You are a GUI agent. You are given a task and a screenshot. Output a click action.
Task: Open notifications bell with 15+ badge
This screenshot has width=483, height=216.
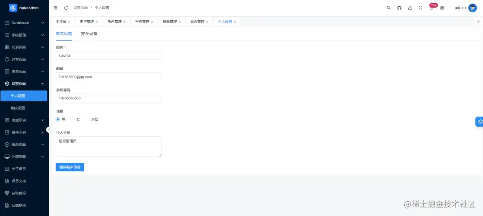coord(432,8)
